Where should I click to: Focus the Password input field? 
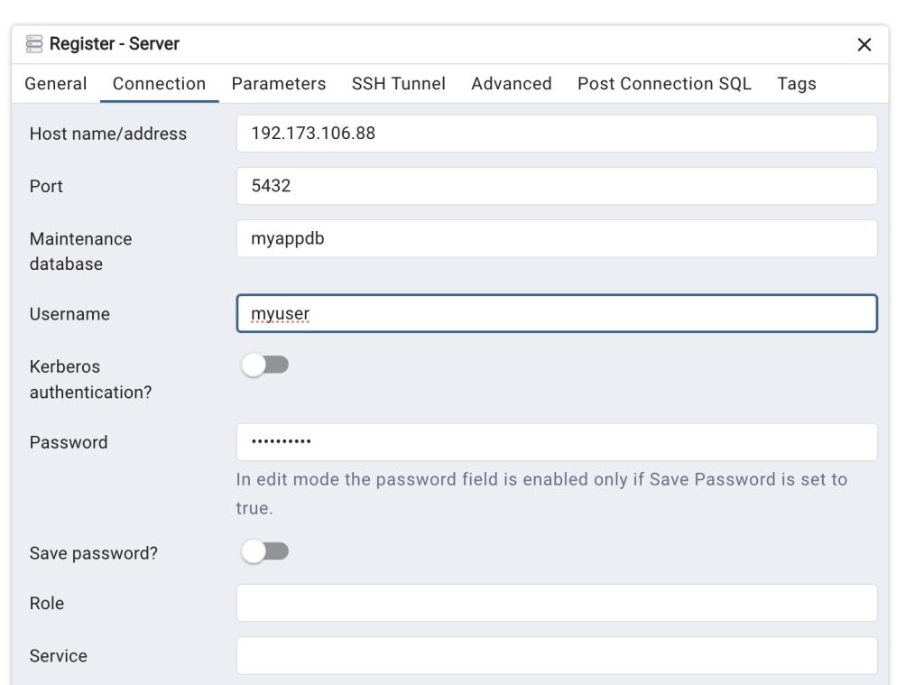pos(556,442)
